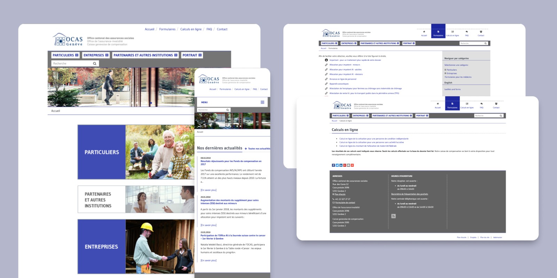Expand the PARTICULIERS menu in the large homepage mockup
This screenshot has width=557, height=278.
(x=65, y=55)
